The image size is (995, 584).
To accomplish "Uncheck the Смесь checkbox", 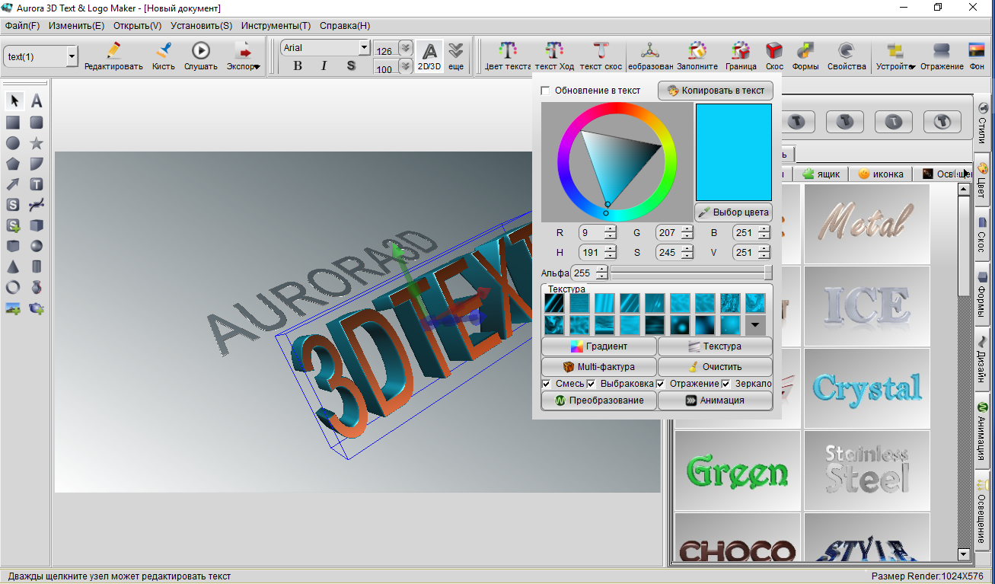I will (547, 384).
